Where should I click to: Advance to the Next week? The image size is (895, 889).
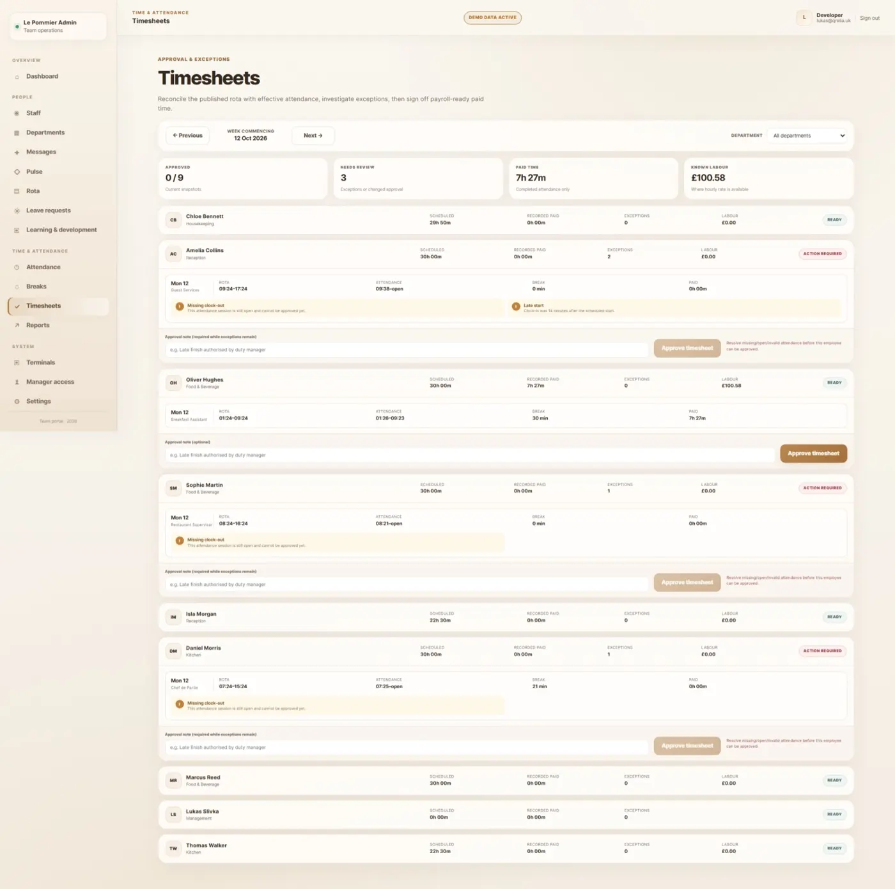tap(313, 136)
